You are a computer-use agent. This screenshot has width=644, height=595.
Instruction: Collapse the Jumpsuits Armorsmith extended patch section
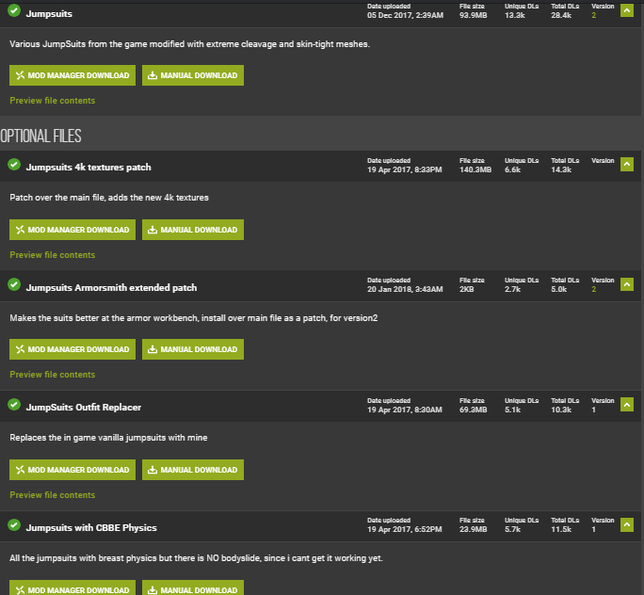[627, 284]
